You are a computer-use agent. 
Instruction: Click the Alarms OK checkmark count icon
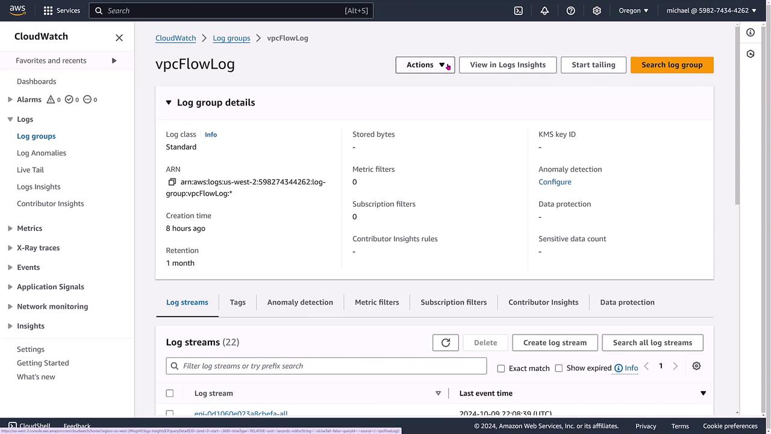[x=69, y=99]
